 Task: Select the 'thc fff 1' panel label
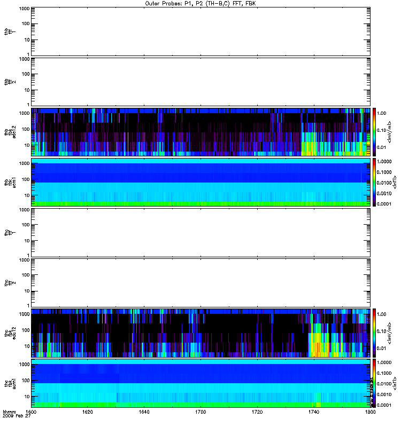tap(10, 232)
